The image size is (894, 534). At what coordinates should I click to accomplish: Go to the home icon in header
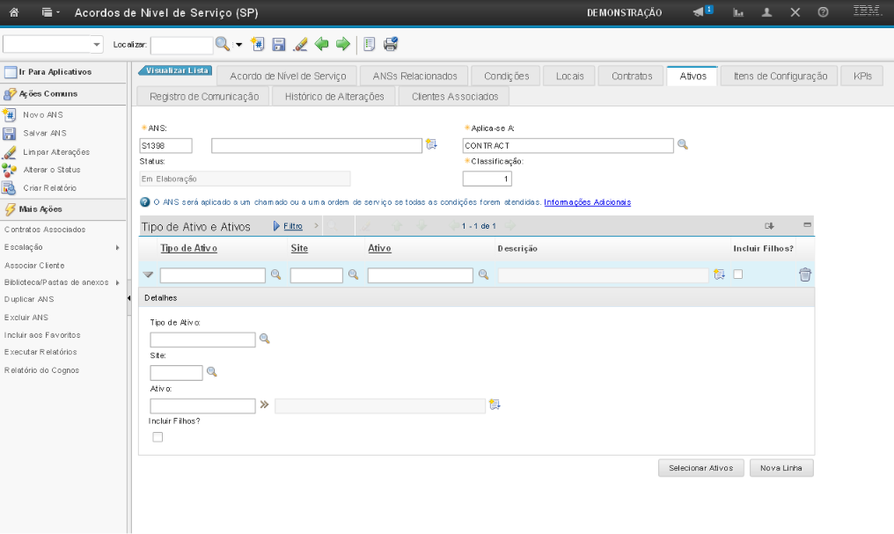point(14,12)
